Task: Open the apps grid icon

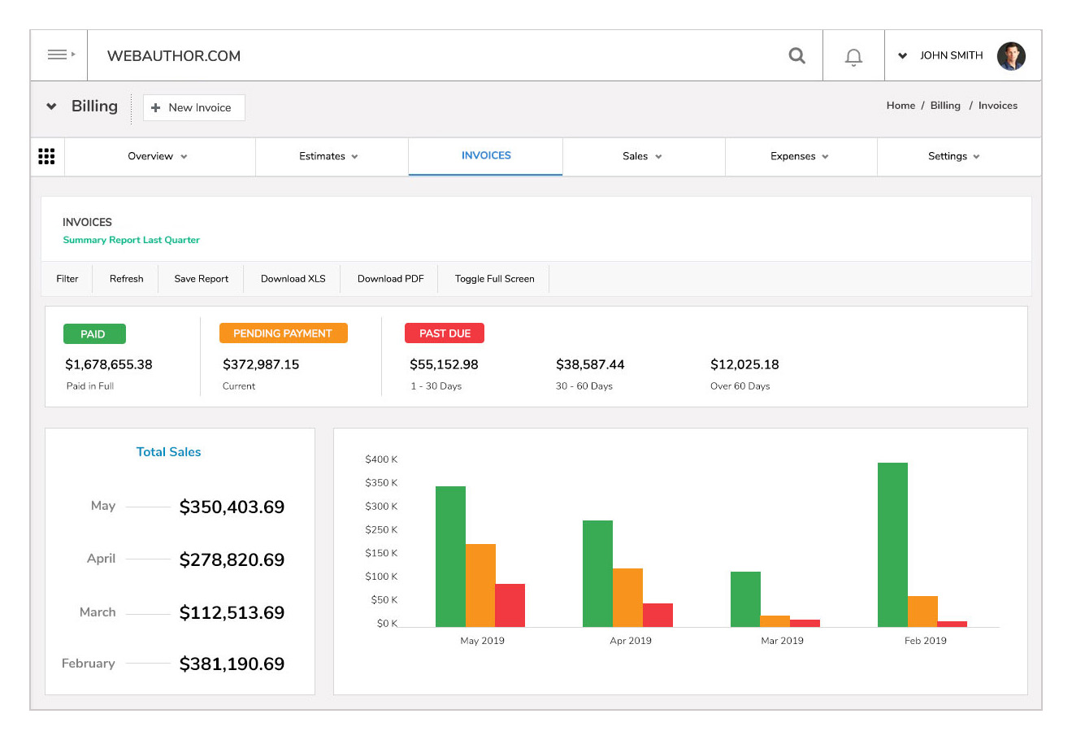Action: pyautogui.click(x=47, y=156)
